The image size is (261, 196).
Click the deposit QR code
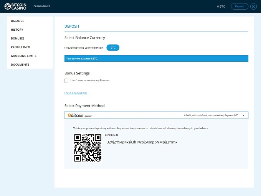tap(88, 148)
